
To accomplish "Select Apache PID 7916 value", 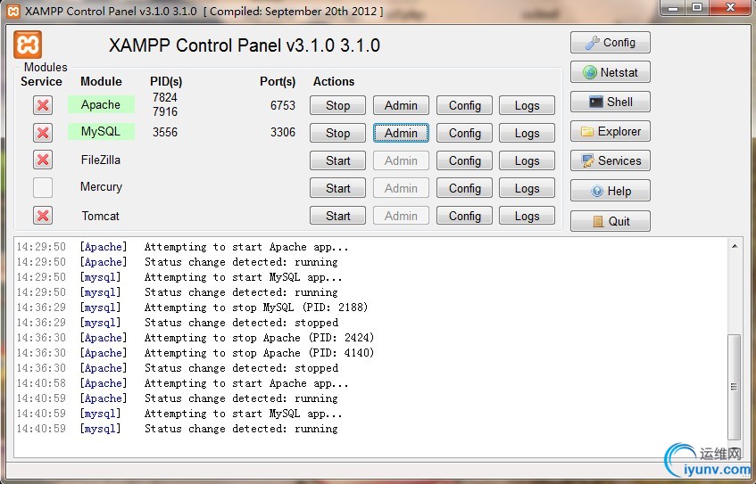I will [165, 111].
